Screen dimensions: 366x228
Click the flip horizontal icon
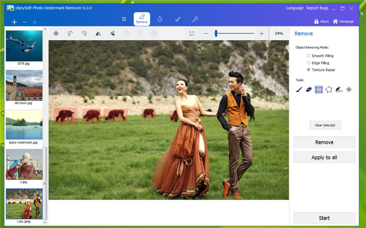[98, 33]
